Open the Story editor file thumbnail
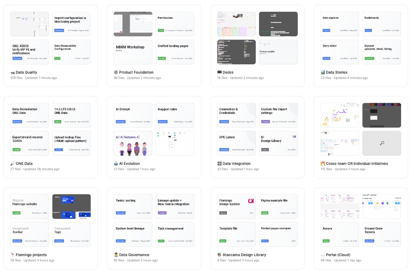This screenshot has height=276, width=414. [x=340, y=52]
